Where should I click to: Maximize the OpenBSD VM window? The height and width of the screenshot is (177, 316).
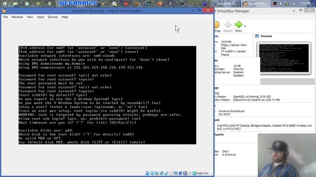(x=199, y=10)
